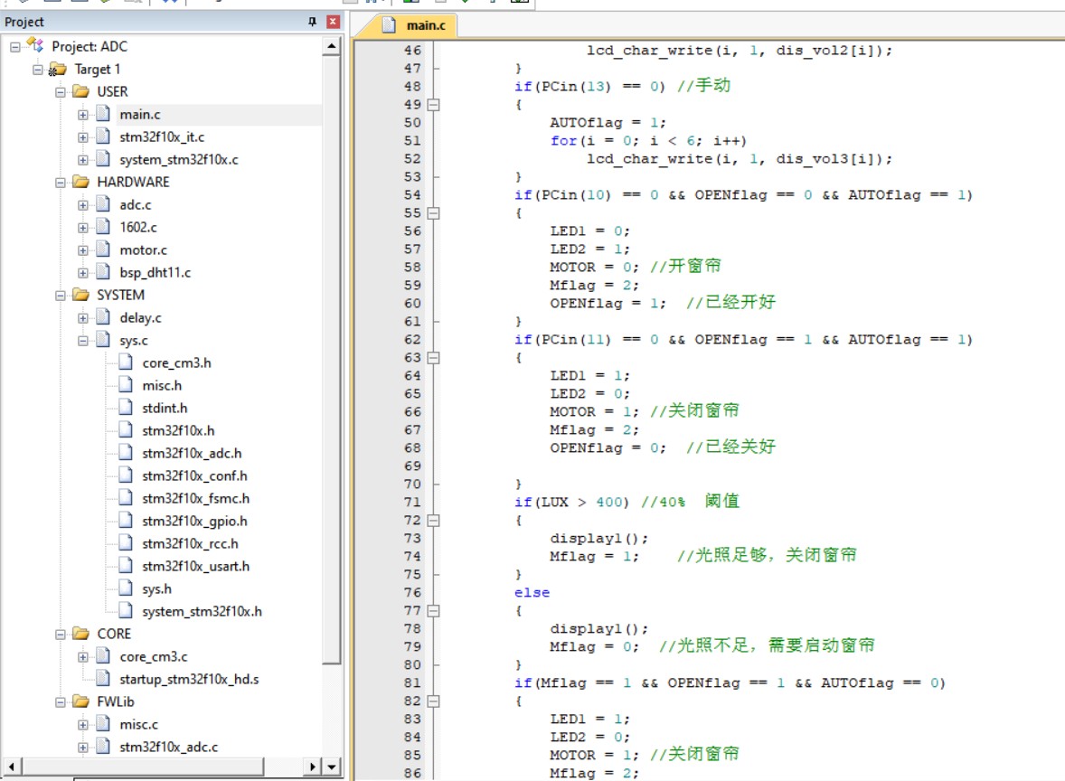Collapse the HARDWARE group folder

[x=61, y=183]
